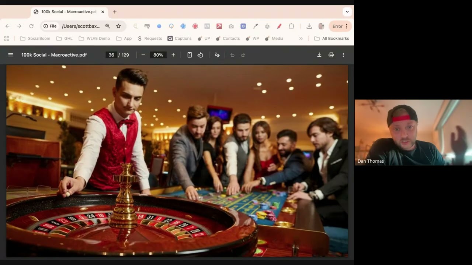The height and width of the screenshot is (265, 472).
Task: Download the PDF file
Action: 319,55
